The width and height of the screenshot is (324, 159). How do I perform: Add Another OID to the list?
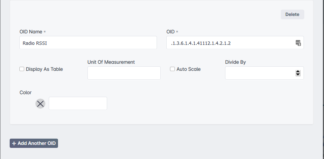point(34,143)
